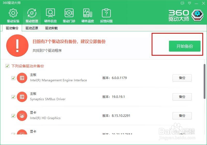Switch to the 驱动还原 tab
The width and height of the screenshot is (207, 145).
tap(32, 28)
